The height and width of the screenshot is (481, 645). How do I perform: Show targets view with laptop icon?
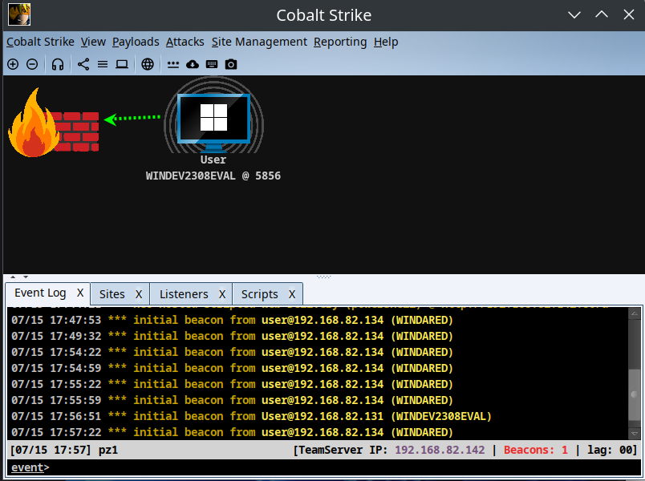[122, 64]
